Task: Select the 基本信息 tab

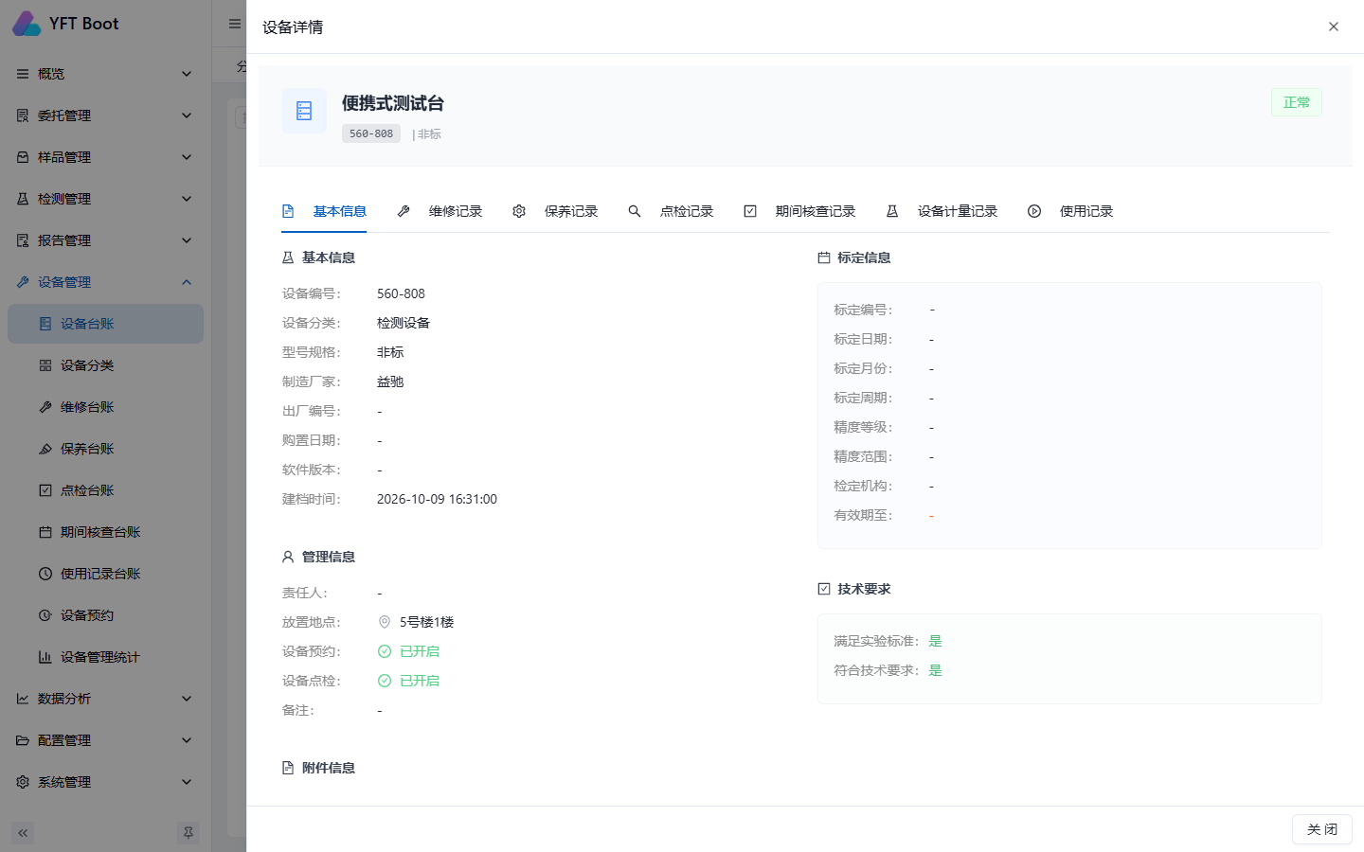Action: (324, 211)
